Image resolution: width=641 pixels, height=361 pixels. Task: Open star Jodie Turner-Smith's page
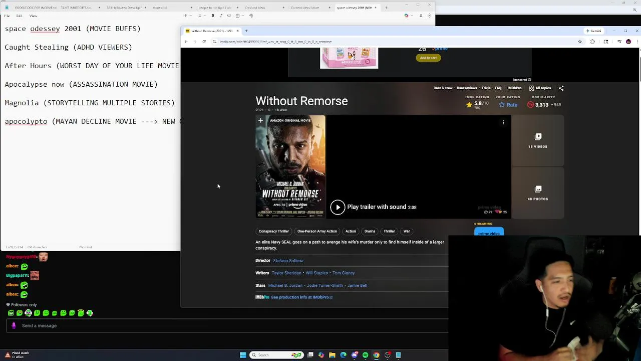pyautogui.click(x=325, y=285)
